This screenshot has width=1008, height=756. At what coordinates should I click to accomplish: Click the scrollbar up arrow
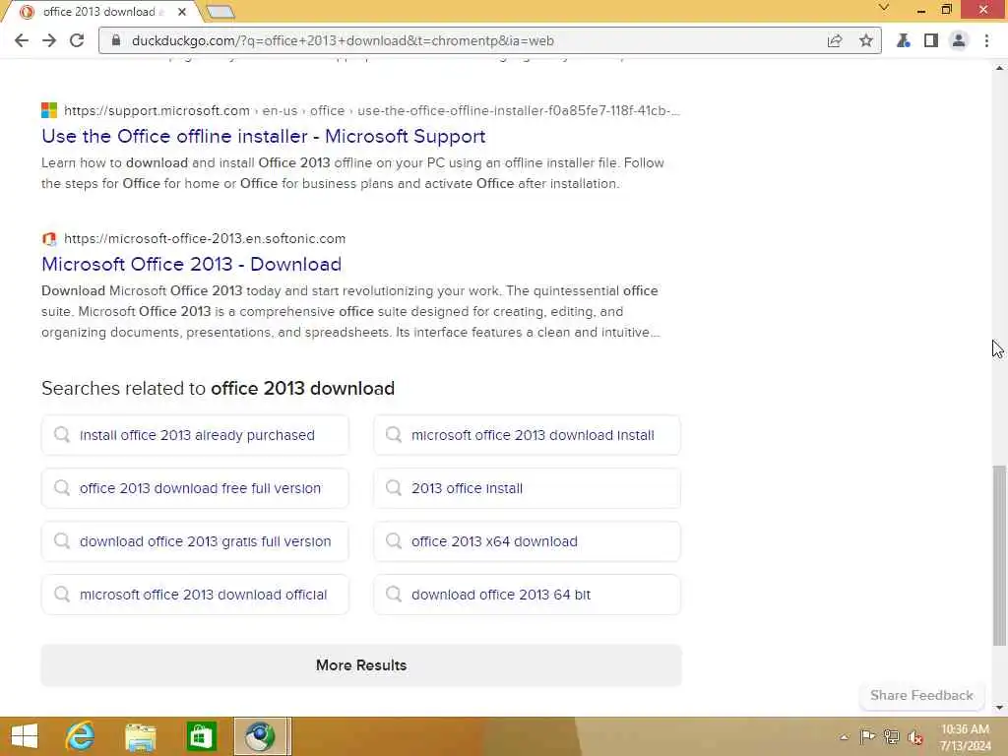coord(999,67)
